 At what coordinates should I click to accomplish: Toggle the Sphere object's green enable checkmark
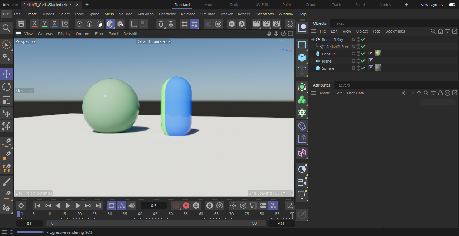point(363,68)
